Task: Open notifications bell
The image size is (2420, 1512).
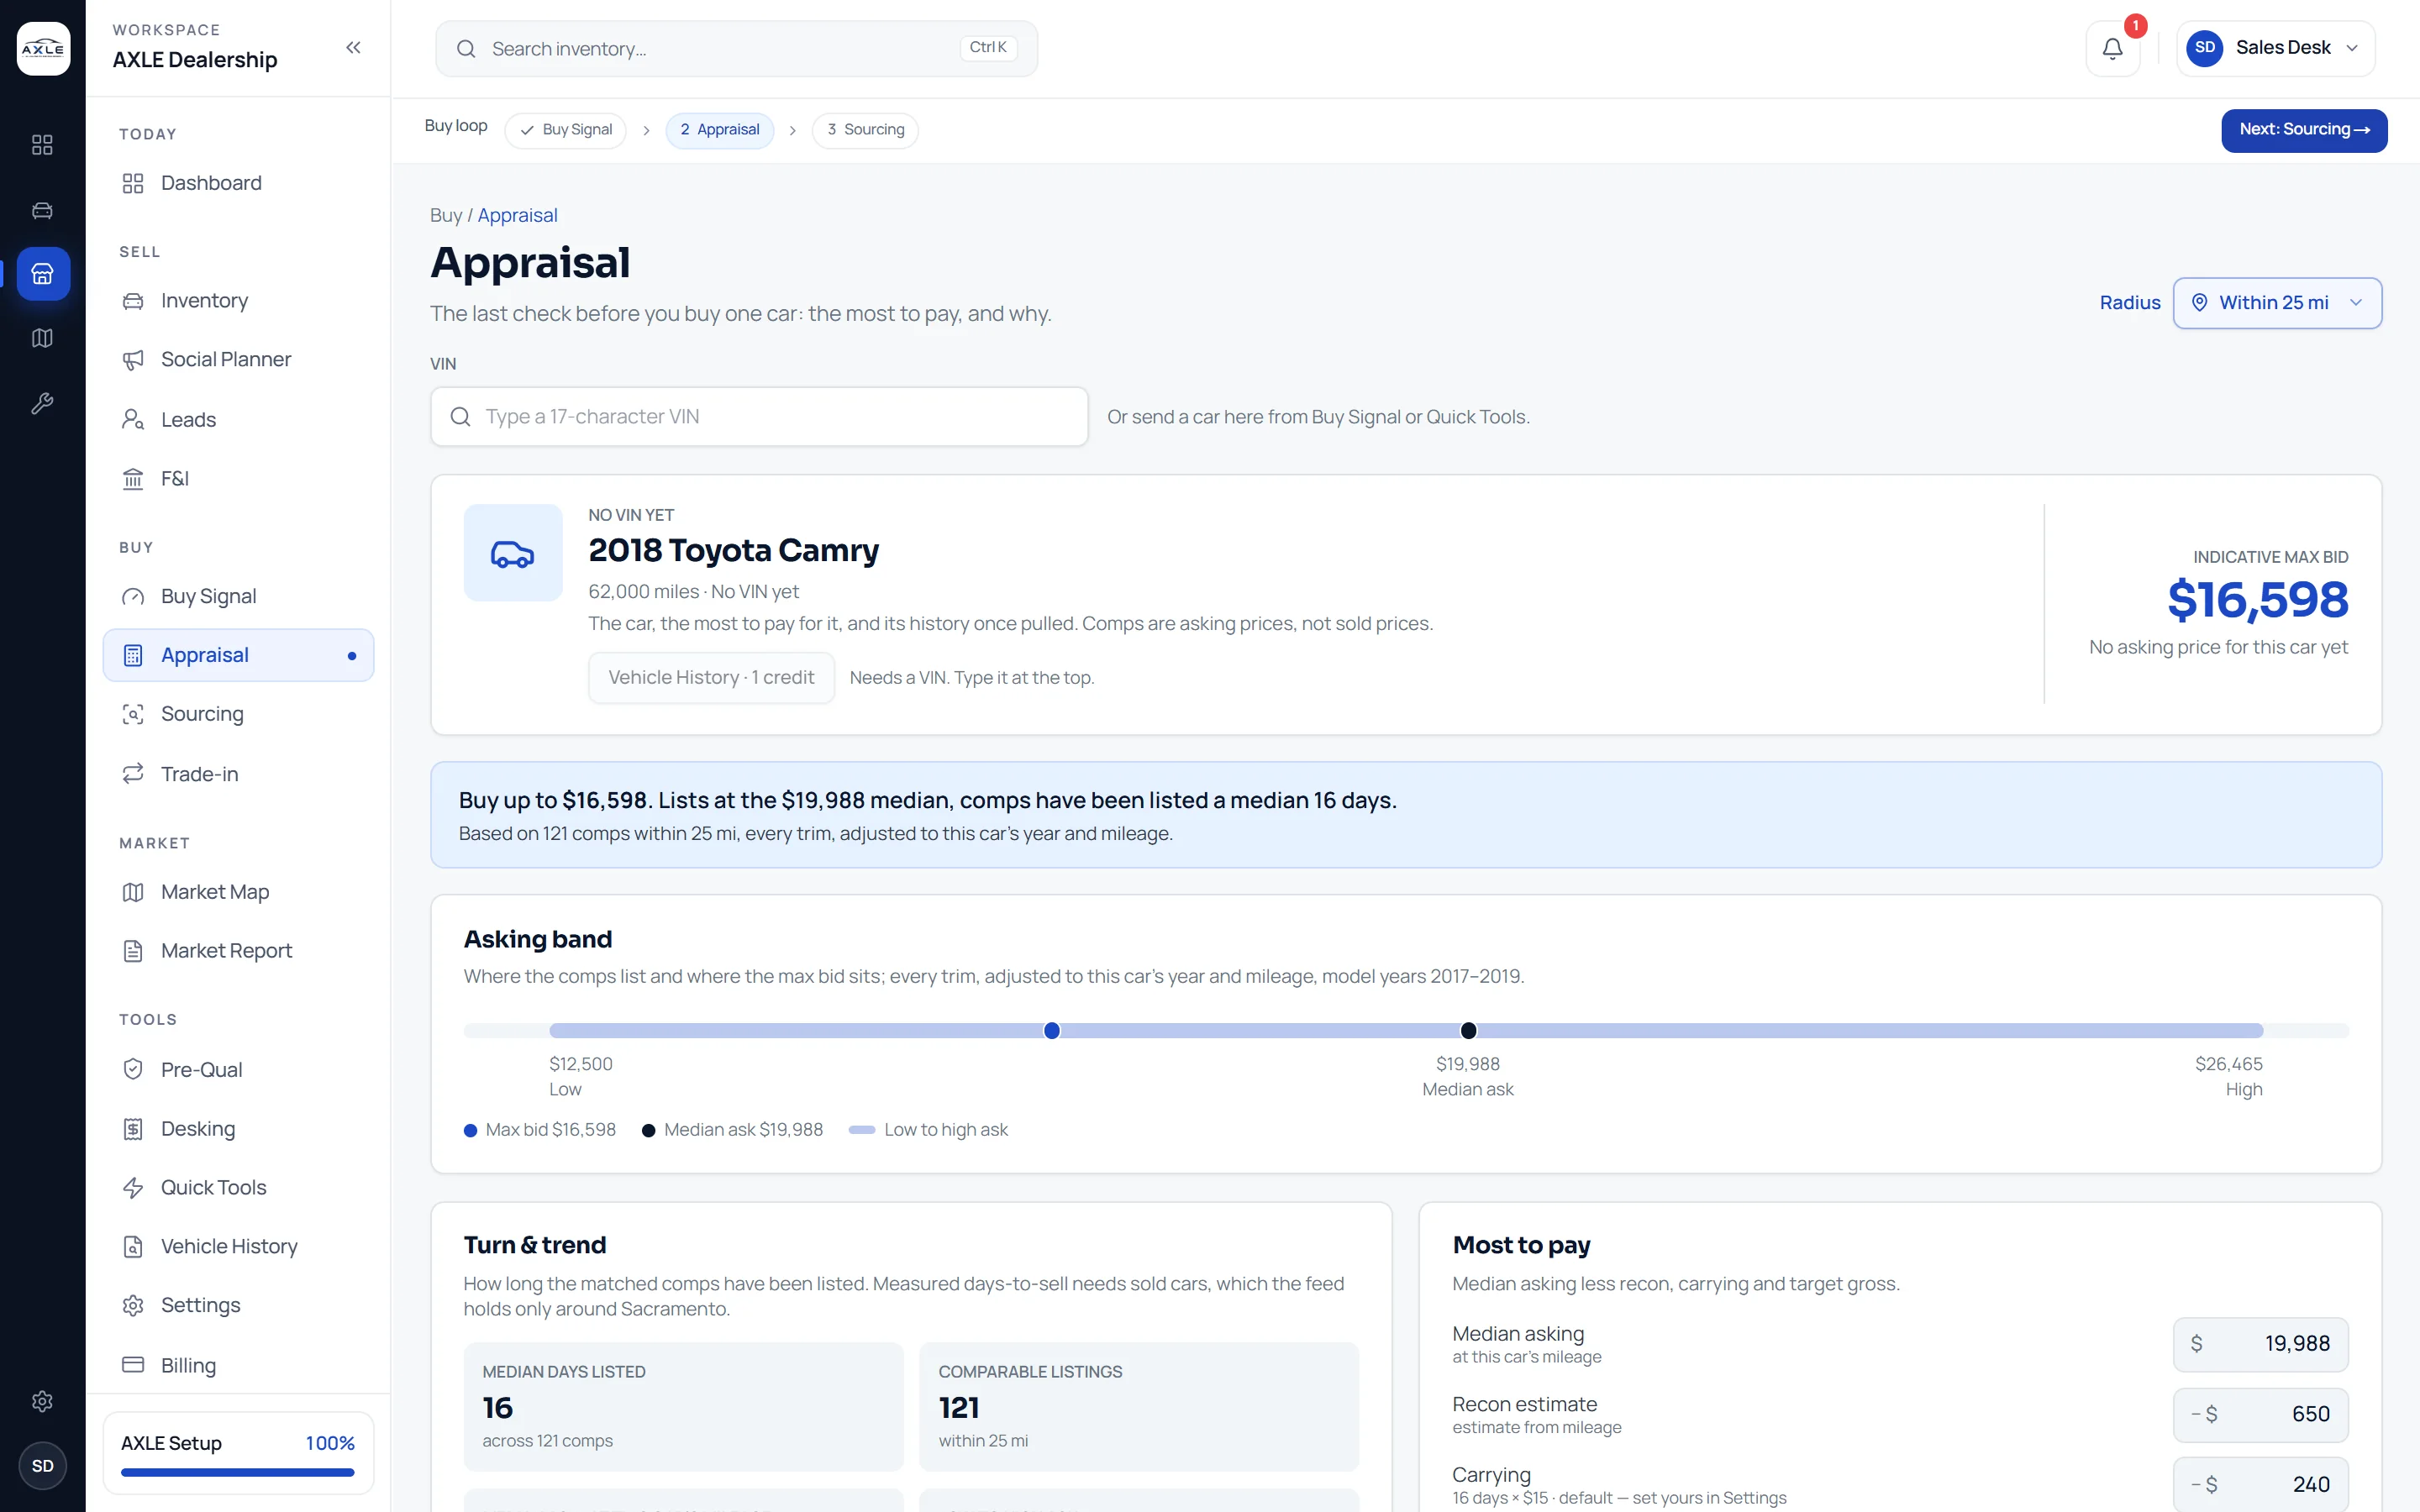Action: [x=2112, y=48]
